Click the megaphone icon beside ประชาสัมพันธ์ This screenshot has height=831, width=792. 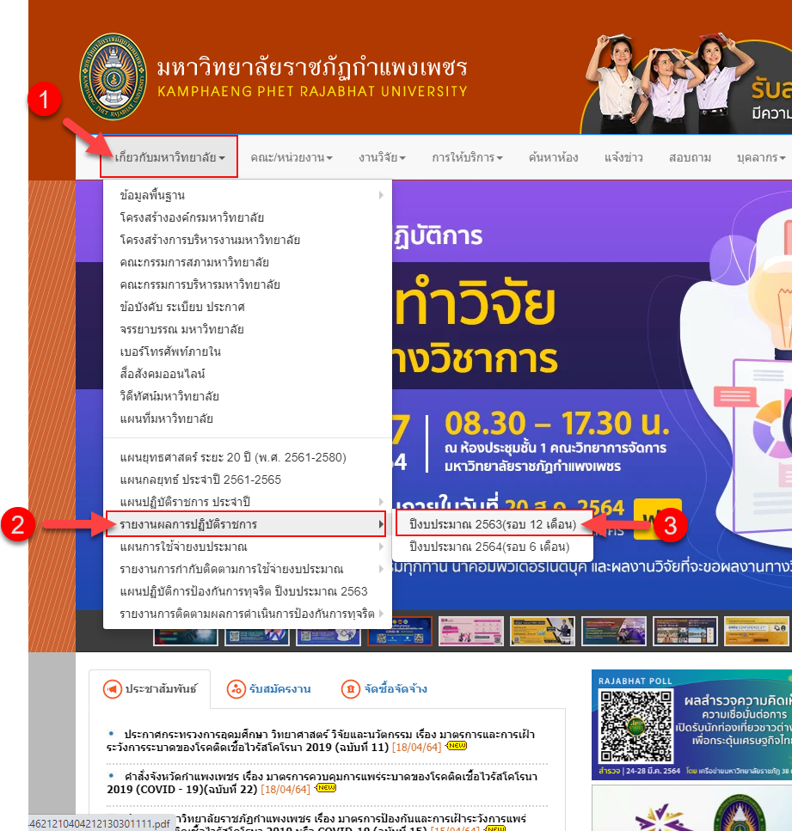pos(112,689)
